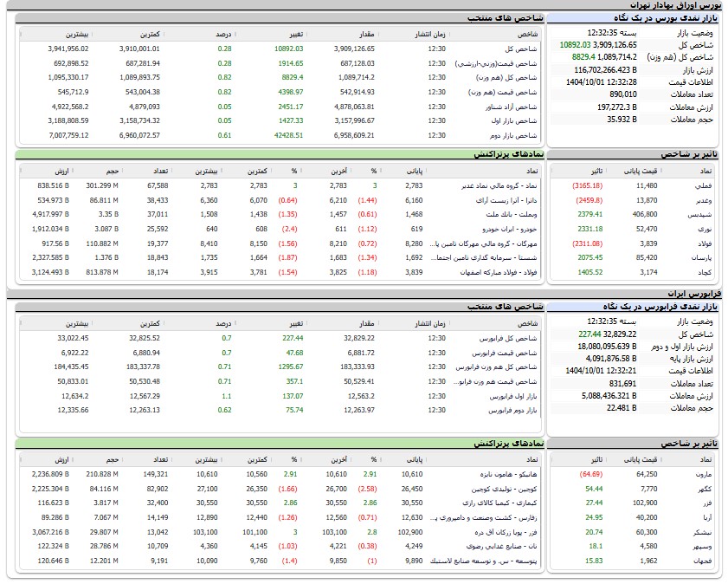Open هامیکو symbol in Fara Bourse most-traded table
The image size is (728, 584).
[x=501, y=475]
